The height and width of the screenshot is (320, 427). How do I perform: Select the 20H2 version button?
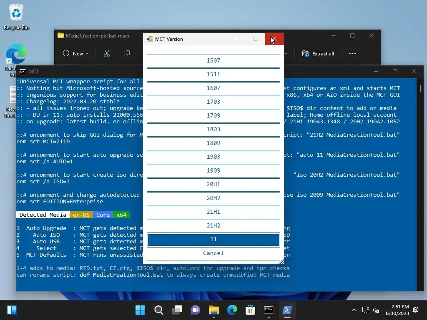[x=213, y=198]
